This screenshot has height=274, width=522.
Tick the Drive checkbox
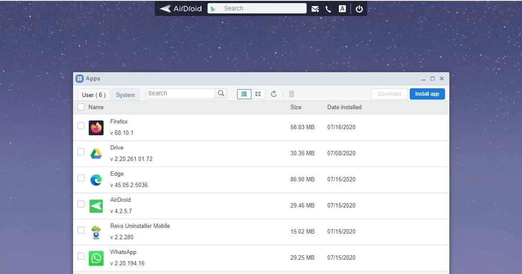click(x=81, y=152)
